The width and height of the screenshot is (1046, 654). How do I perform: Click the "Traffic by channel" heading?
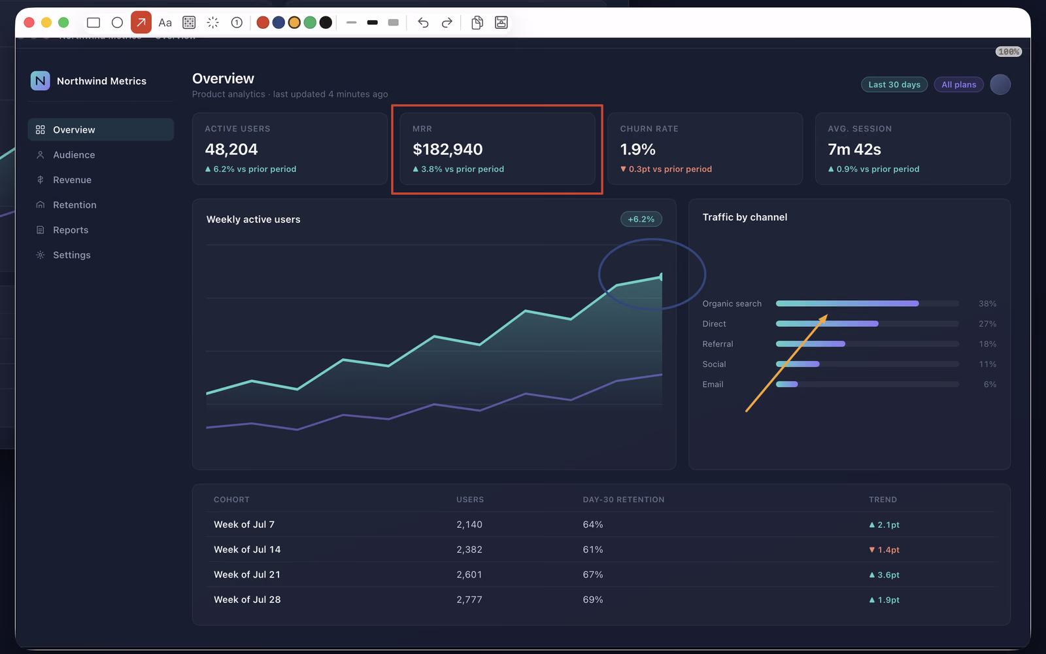[745, 217]
